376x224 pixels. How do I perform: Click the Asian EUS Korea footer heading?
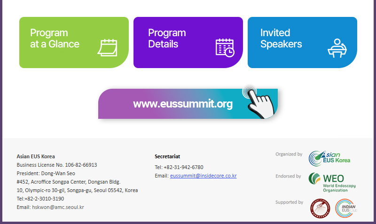coord(36,156)
